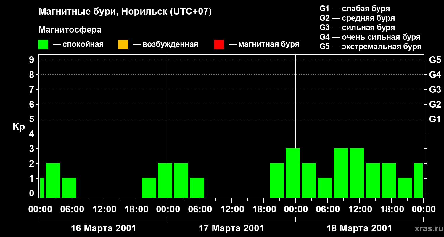
Task: Click the Kp 1 bar starting 04:00 on 18 March
Action: [325, 188]
